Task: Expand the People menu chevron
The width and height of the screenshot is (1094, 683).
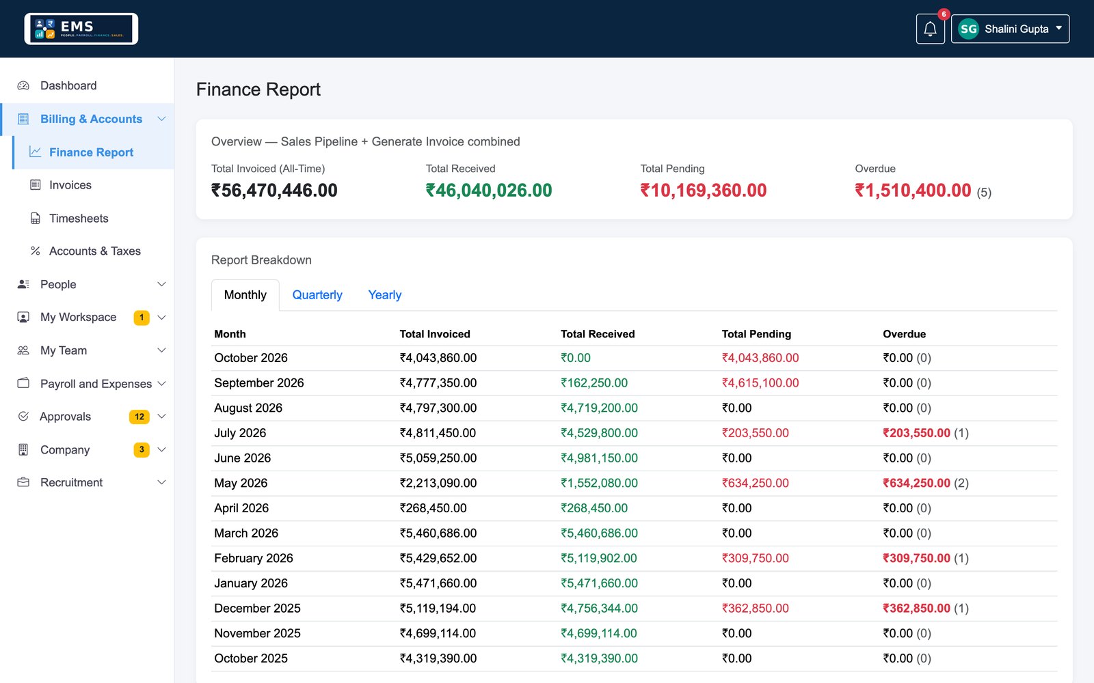Action: [161, 284]
